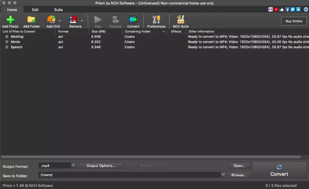Click the Add DVD icon
Image resolution: width=309 pixels, height=189 pixels.
(52, 20)
